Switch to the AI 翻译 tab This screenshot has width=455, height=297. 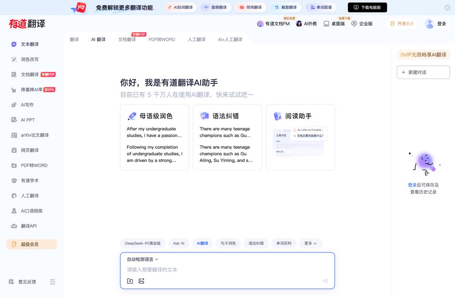(x=99, y=39)
